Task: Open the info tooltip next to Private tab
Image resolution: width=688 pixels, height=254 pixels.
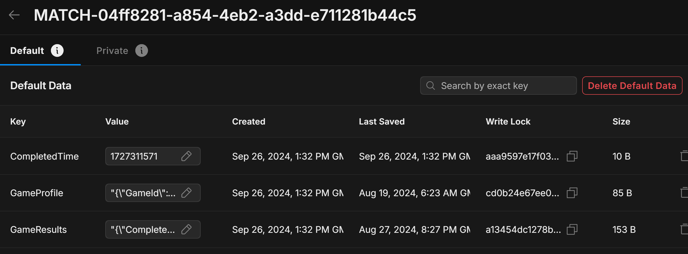Action: 142,50
